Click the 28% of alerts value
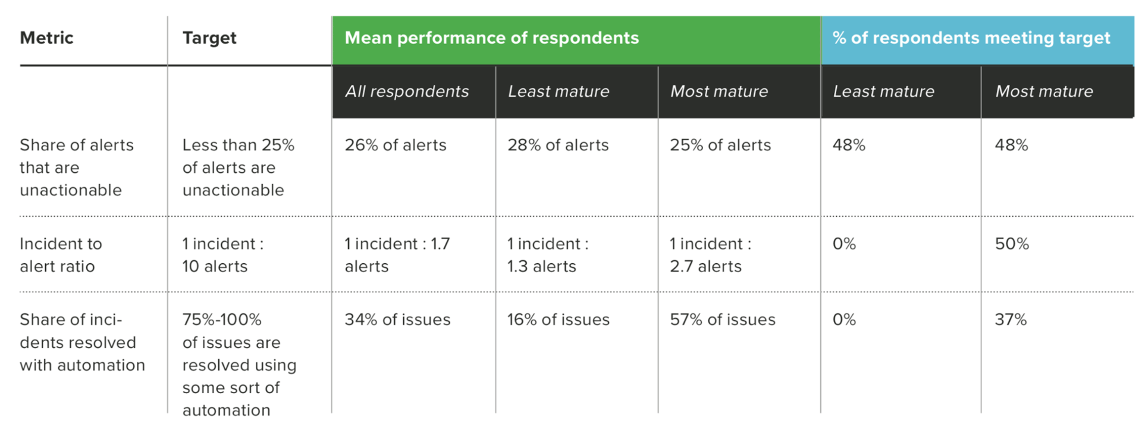Viewport: 1142px width, 436px height. (558, 145)
